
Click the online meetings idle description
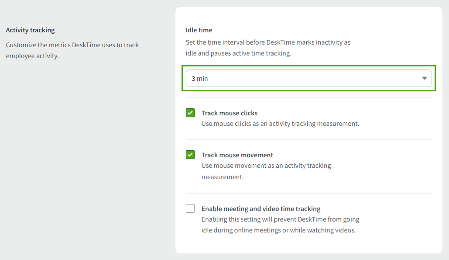tap(280, 225)
